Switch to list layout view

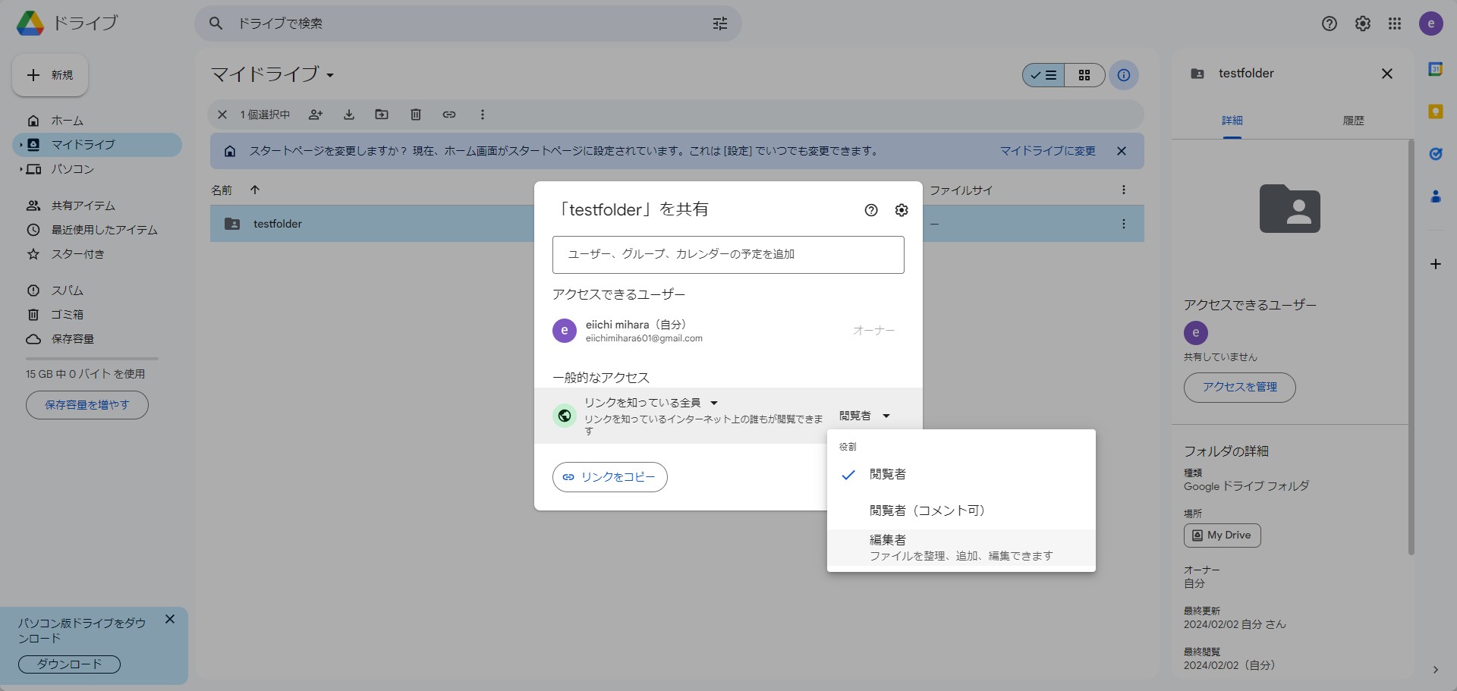click(x=1043, y=75)
